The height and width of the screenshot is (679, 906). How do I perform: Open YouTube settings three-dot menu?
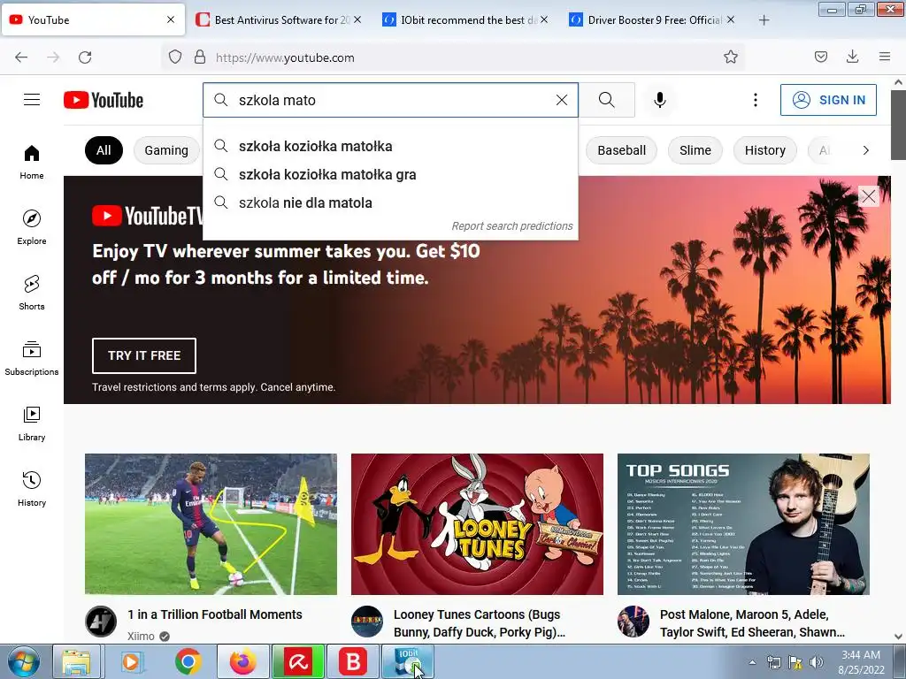756,100
